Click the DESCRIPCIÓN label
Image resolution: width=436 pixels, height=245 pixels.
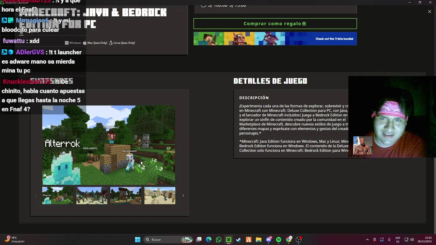click(x=254, y=98)
